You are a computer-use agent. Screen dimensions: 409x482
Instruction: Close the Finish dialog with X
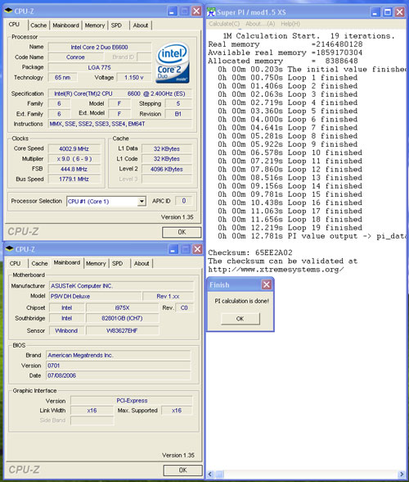tap(267, 284)
